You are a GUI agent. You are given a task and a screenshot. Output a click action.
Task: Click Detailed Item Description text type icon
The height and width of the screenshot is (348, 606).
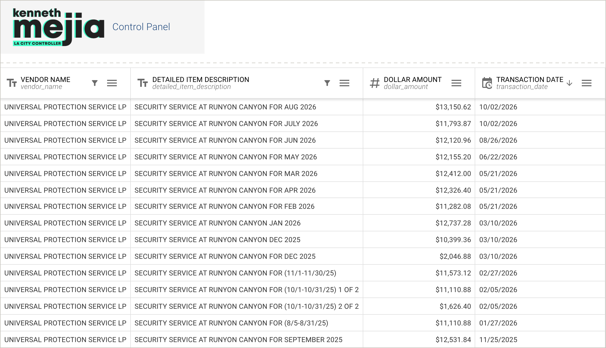coord(143,83)
